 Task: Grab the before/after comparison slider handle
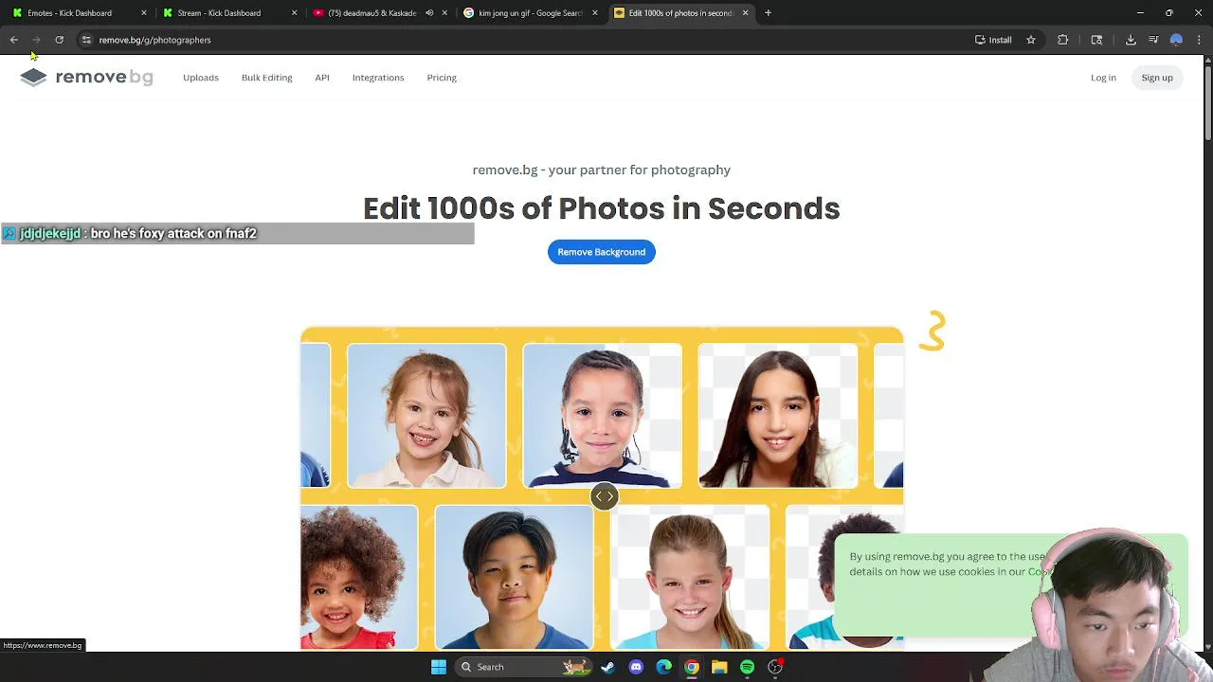(604, 496)
